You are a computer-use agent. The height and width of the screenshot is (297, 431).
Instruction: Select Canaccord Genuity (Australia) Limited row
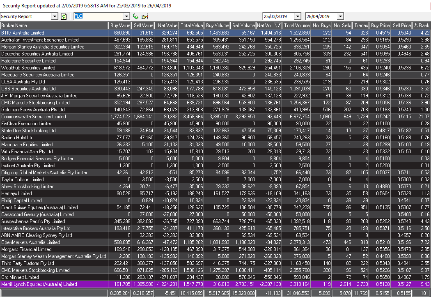tap(215, 214)
